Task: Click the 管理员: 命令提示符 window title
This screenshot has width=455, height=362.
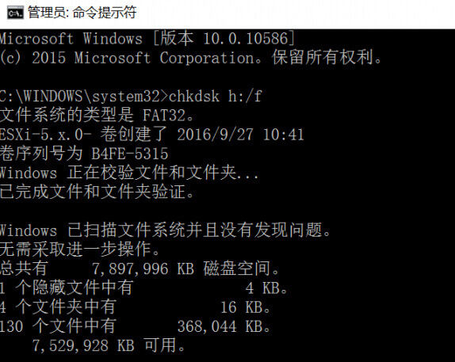Action: (82, 13)
